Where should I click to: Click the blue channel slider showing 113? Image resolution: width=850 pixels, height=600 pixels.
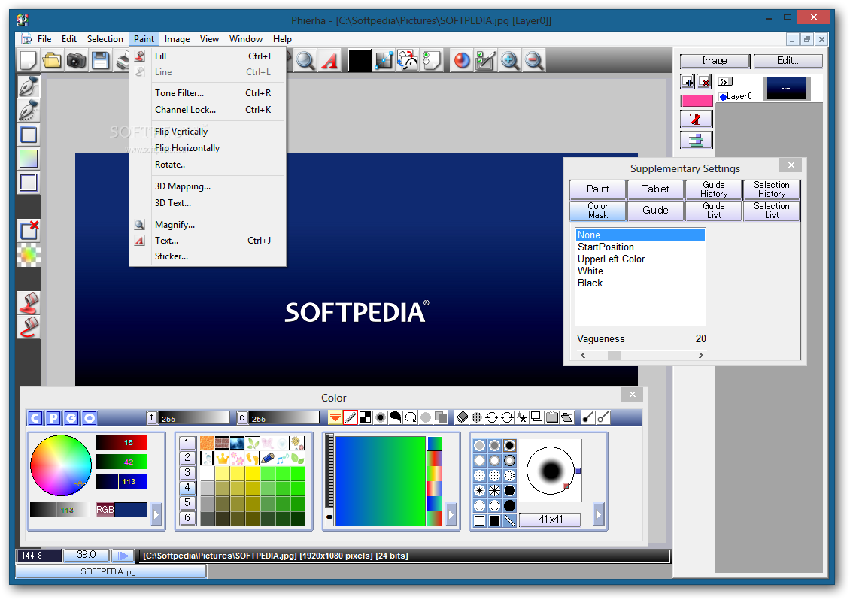click(x=122, y=481)
